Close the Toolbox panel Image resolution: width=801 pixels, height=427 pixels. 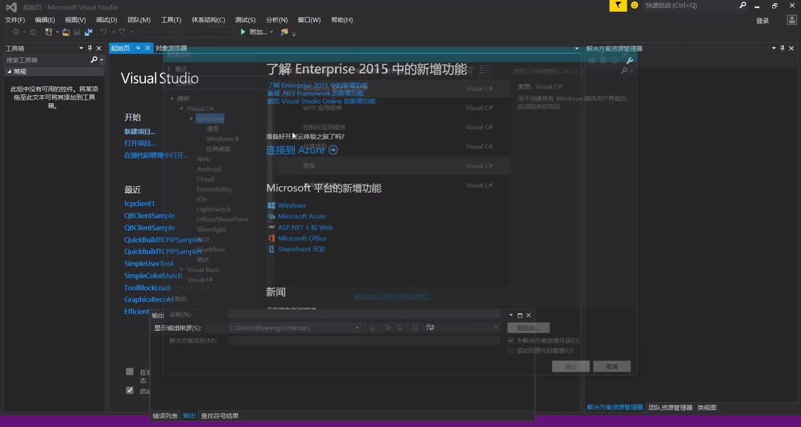pos(99,48)
